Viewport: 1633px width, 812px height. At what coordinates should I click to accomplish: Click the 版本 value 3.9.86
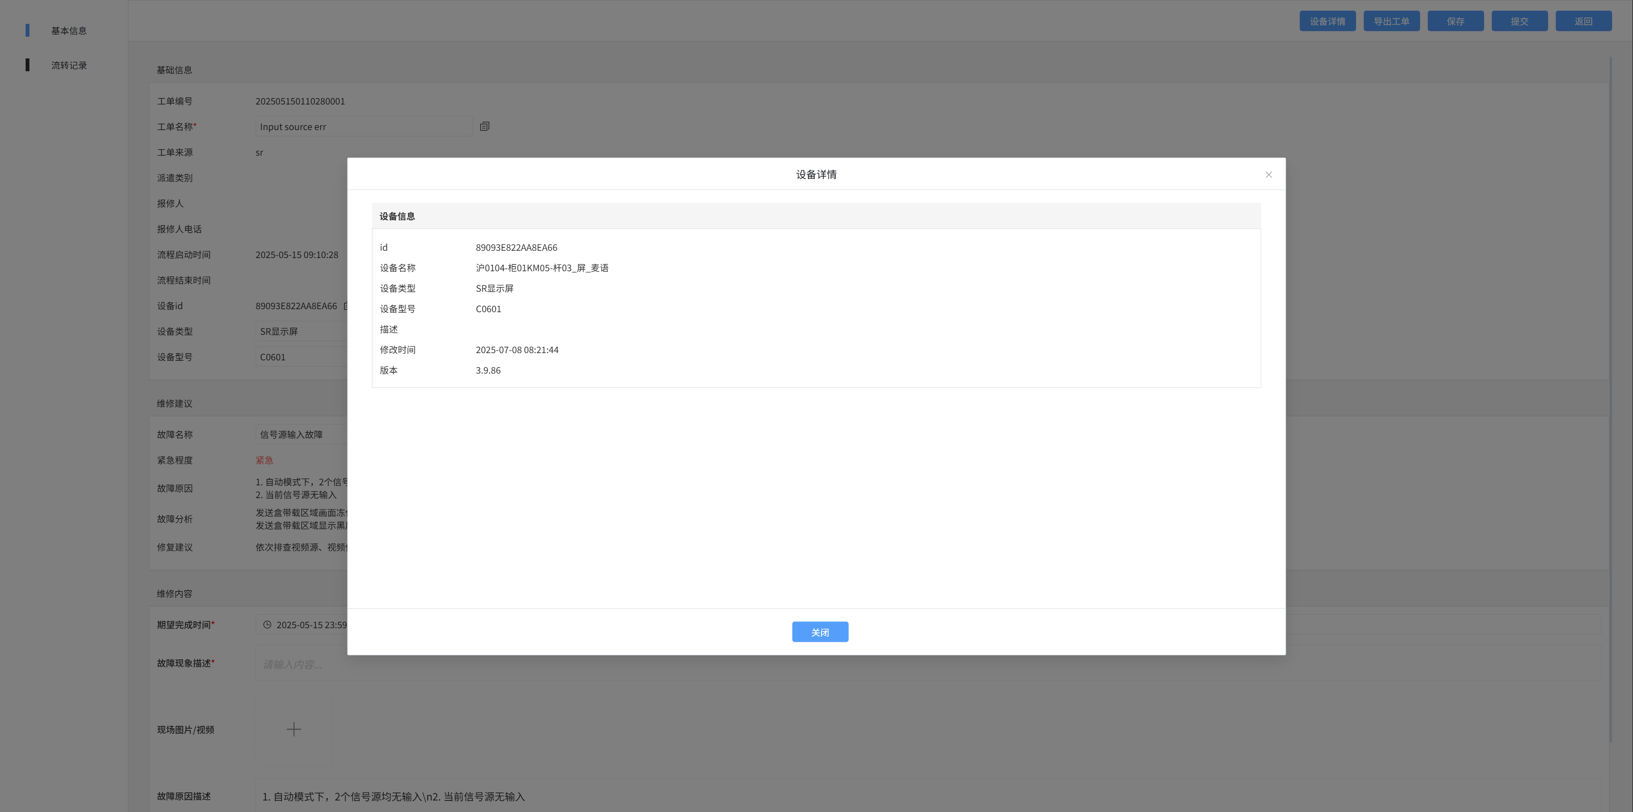[x=488, y=371]
